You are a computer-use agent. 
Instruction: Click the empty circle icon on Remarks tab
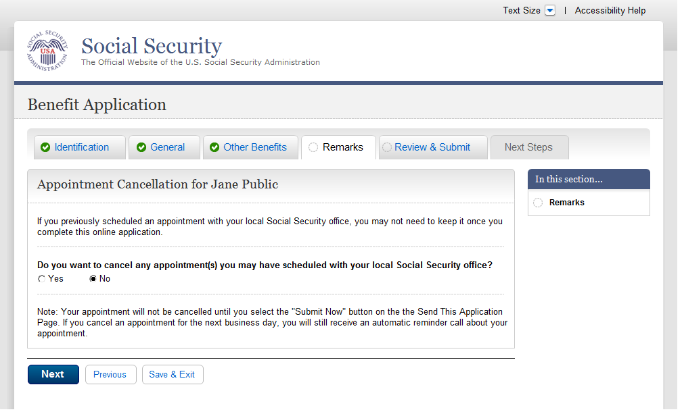(313, 148)
